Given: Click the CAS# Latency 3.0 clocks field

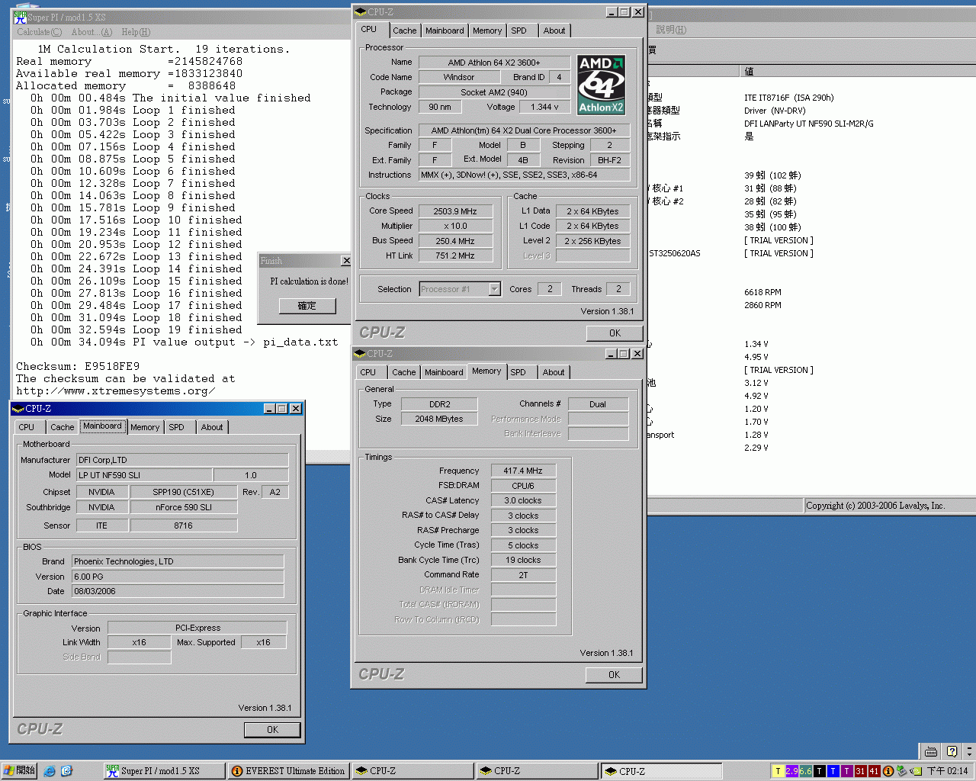Looking at the screenshot, I should [x=523, y=500].
